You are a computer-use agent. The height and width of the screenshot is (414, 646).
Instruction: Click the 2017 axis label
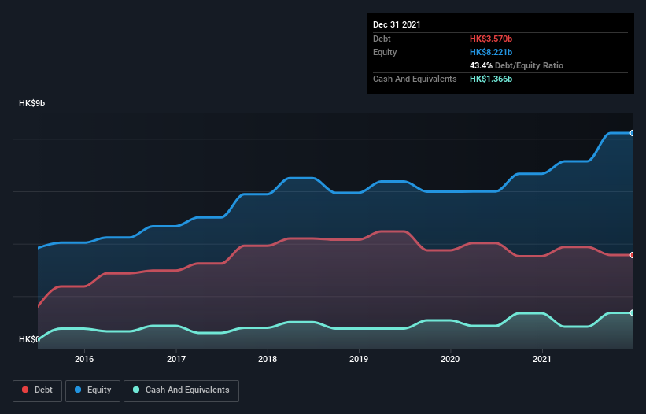[176, 359]
